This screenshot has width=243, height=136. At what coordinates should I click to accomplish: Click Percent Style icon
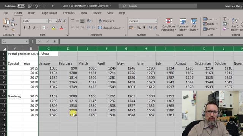pos(139,28)
